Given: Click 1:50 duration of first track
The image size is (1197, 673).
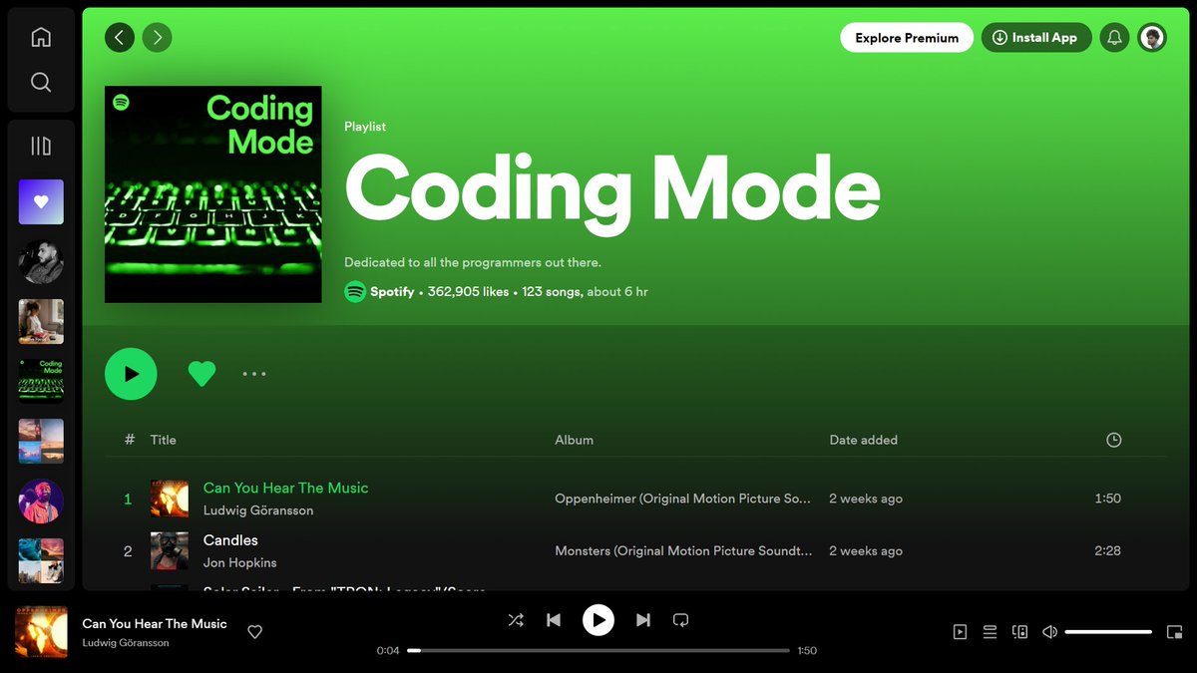Looking at the screenshot, I should click(x=1107, y=499).
